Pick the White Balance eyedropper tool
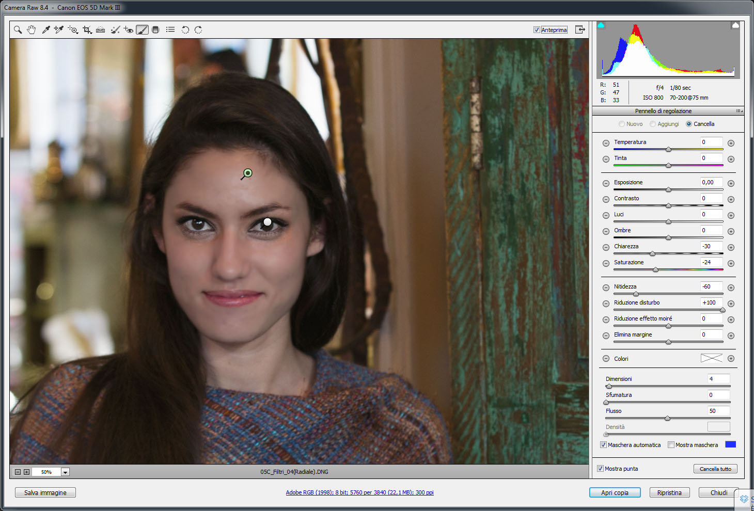 46,30
